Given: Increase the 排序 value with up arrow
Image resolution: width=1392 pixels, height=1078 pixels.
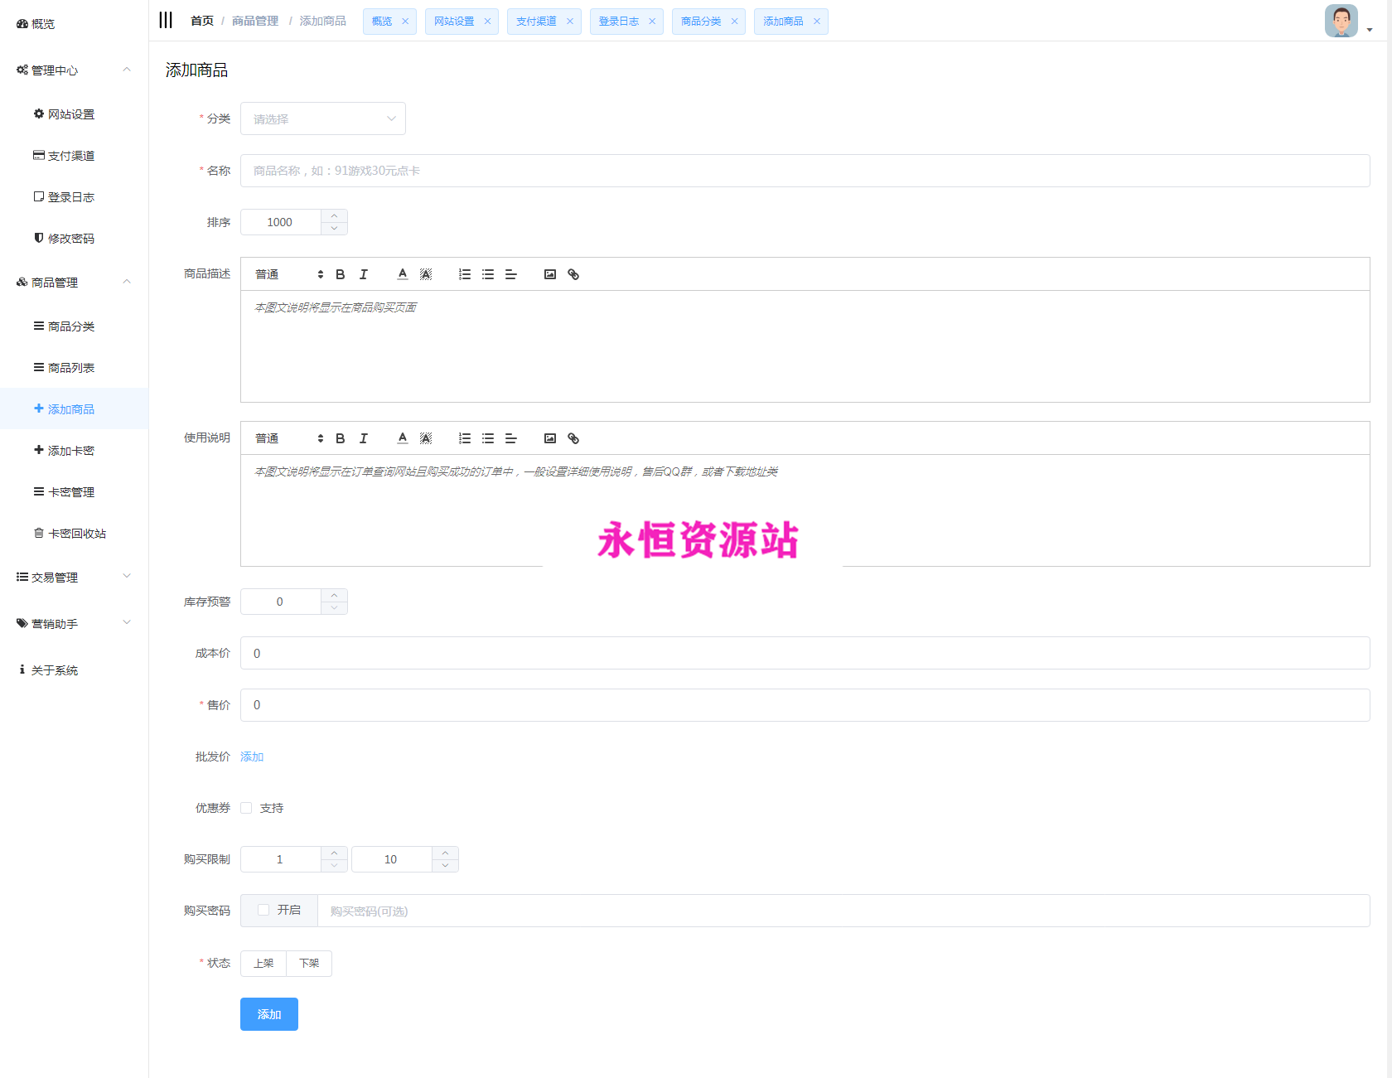Looking at the screenshot, I should coord(334,216).
